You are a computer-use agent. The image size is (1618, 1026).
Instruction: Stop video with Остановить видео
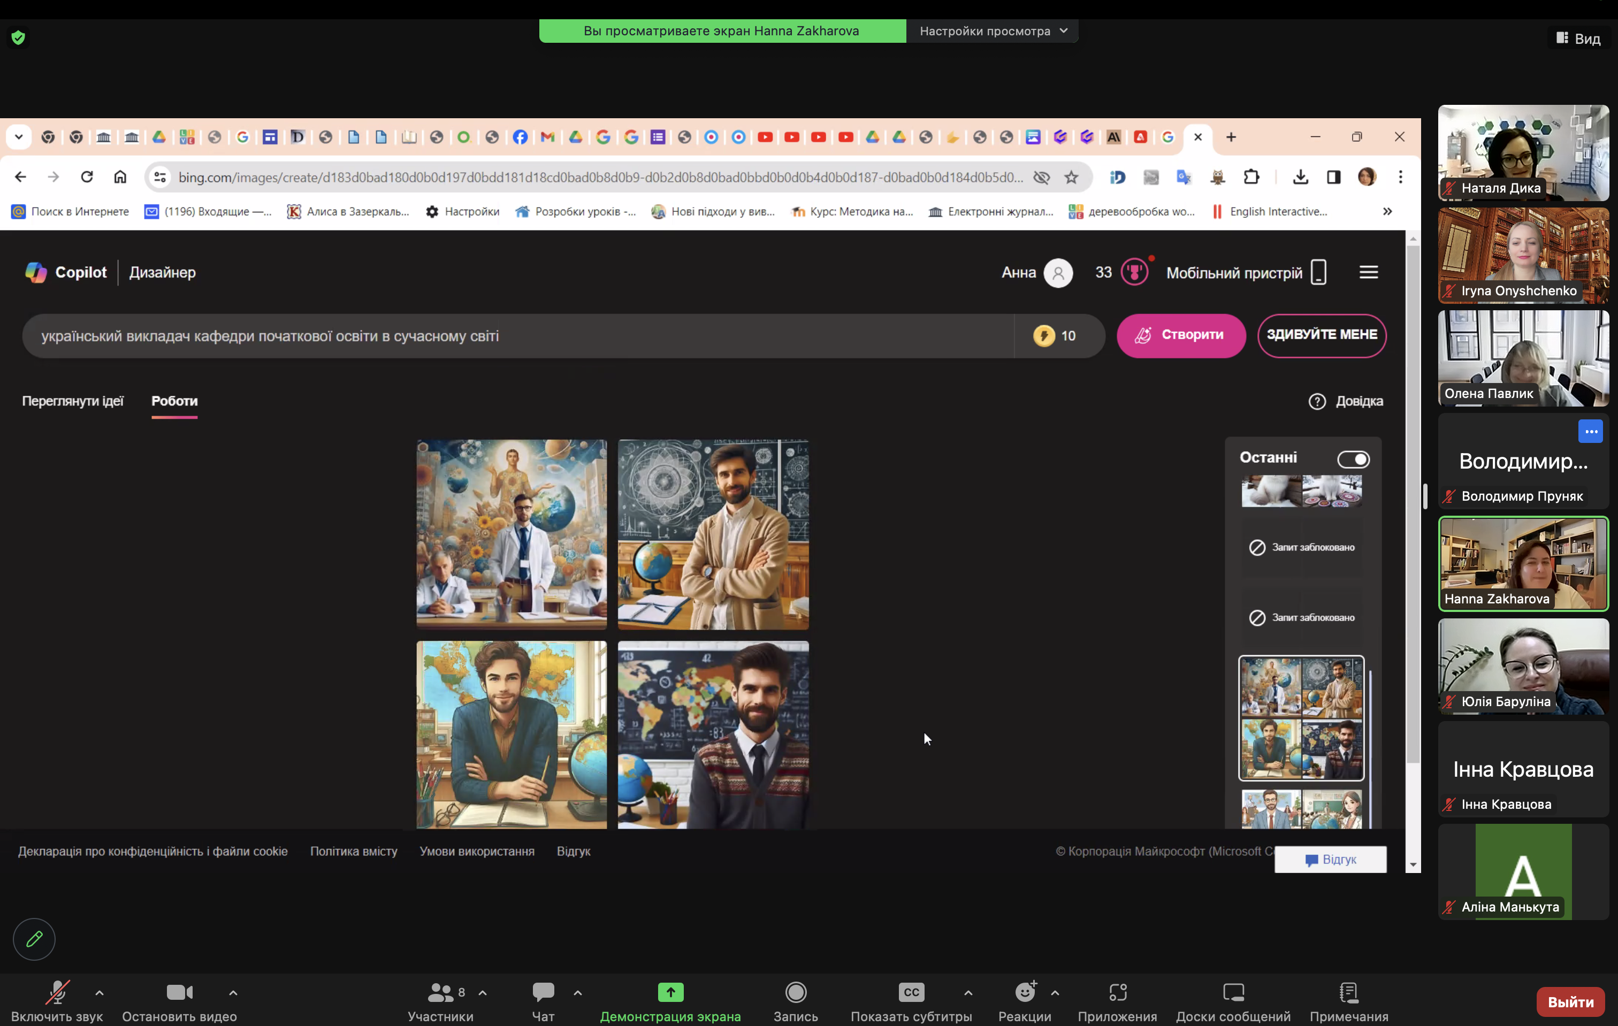[179, 992]
